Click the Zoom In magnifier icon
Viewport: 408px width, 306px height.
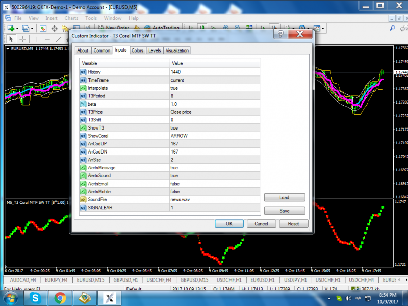tap(225, 28)
